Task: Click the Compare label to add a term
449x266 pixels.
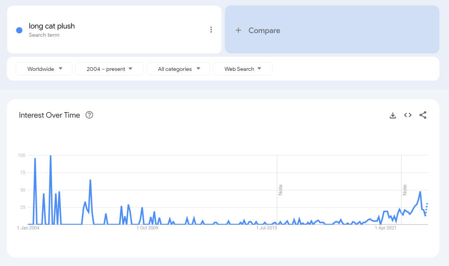Action: [264, 30]
